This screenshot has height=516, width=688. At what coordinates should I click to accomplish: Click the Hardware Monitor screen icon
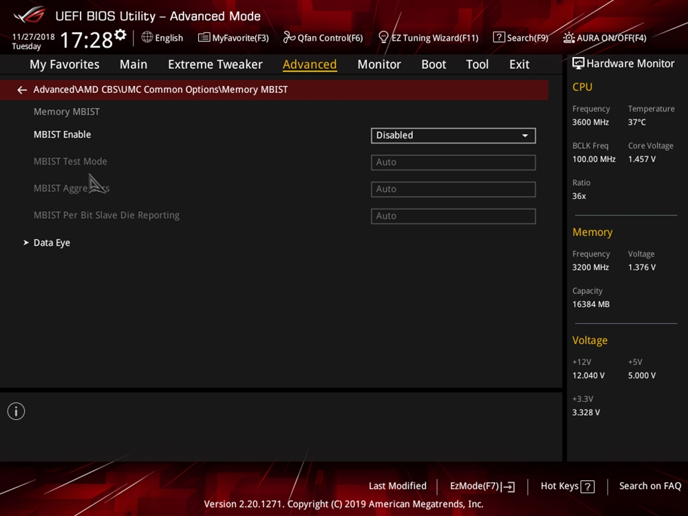(x=579, y=63)
